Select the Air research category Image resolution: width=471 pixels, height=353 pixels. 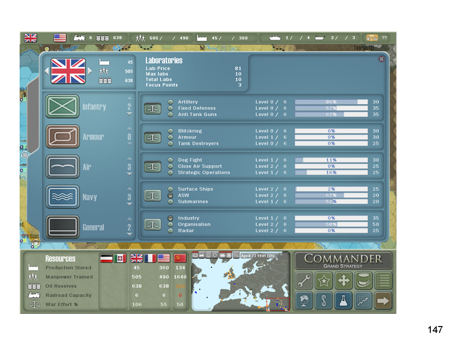[63, 167]
